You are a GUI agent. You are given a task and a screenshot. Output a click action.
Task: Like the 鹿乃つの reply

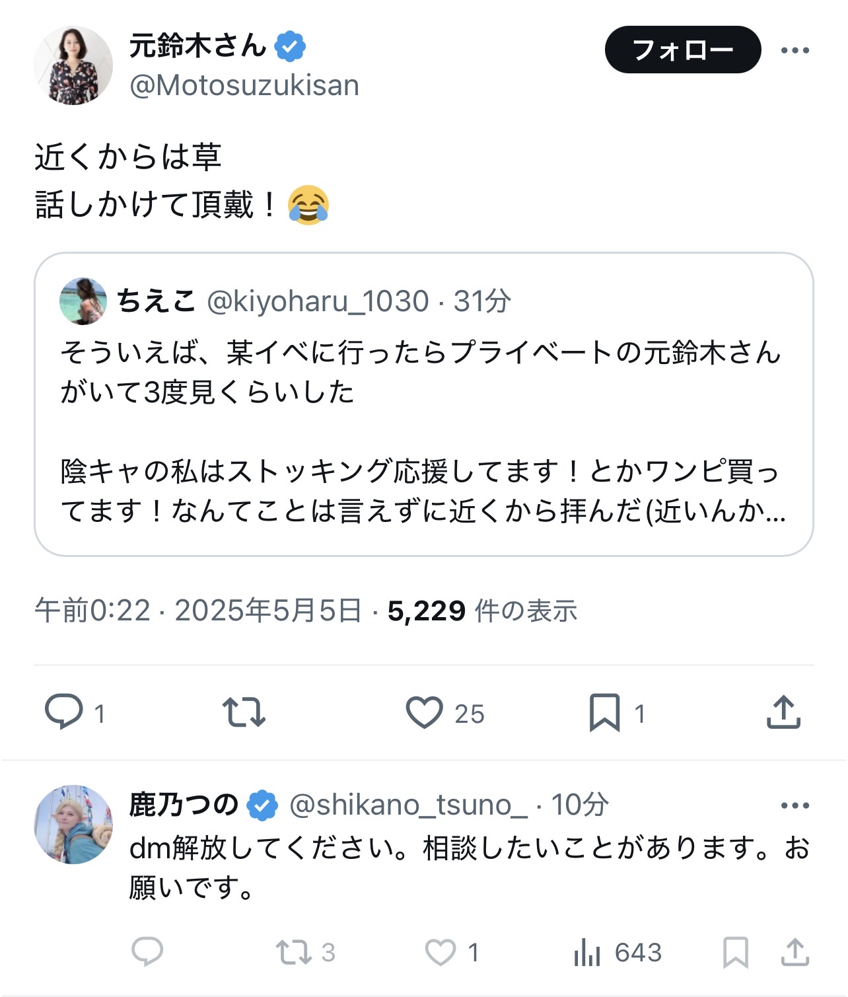441,952
